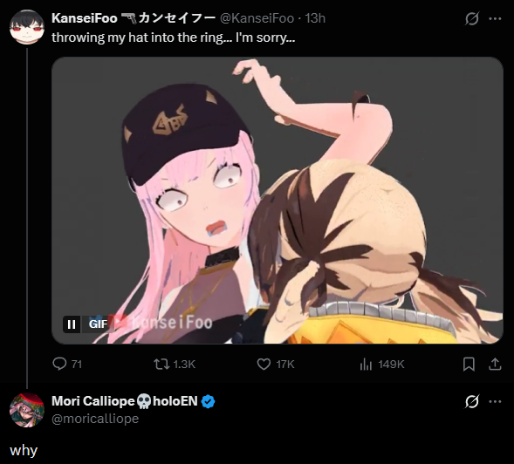Open more options on Mori Calliope's tweet
The image size is (514, 464).
pos(495,401)
